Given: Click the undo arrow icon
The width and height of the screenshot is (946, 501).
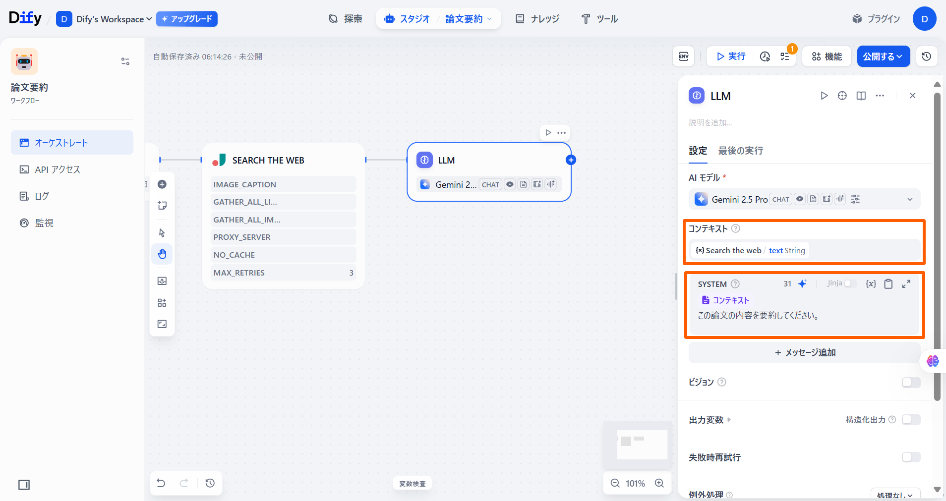Looking at the screenshot, I should (x=161, y=483).
